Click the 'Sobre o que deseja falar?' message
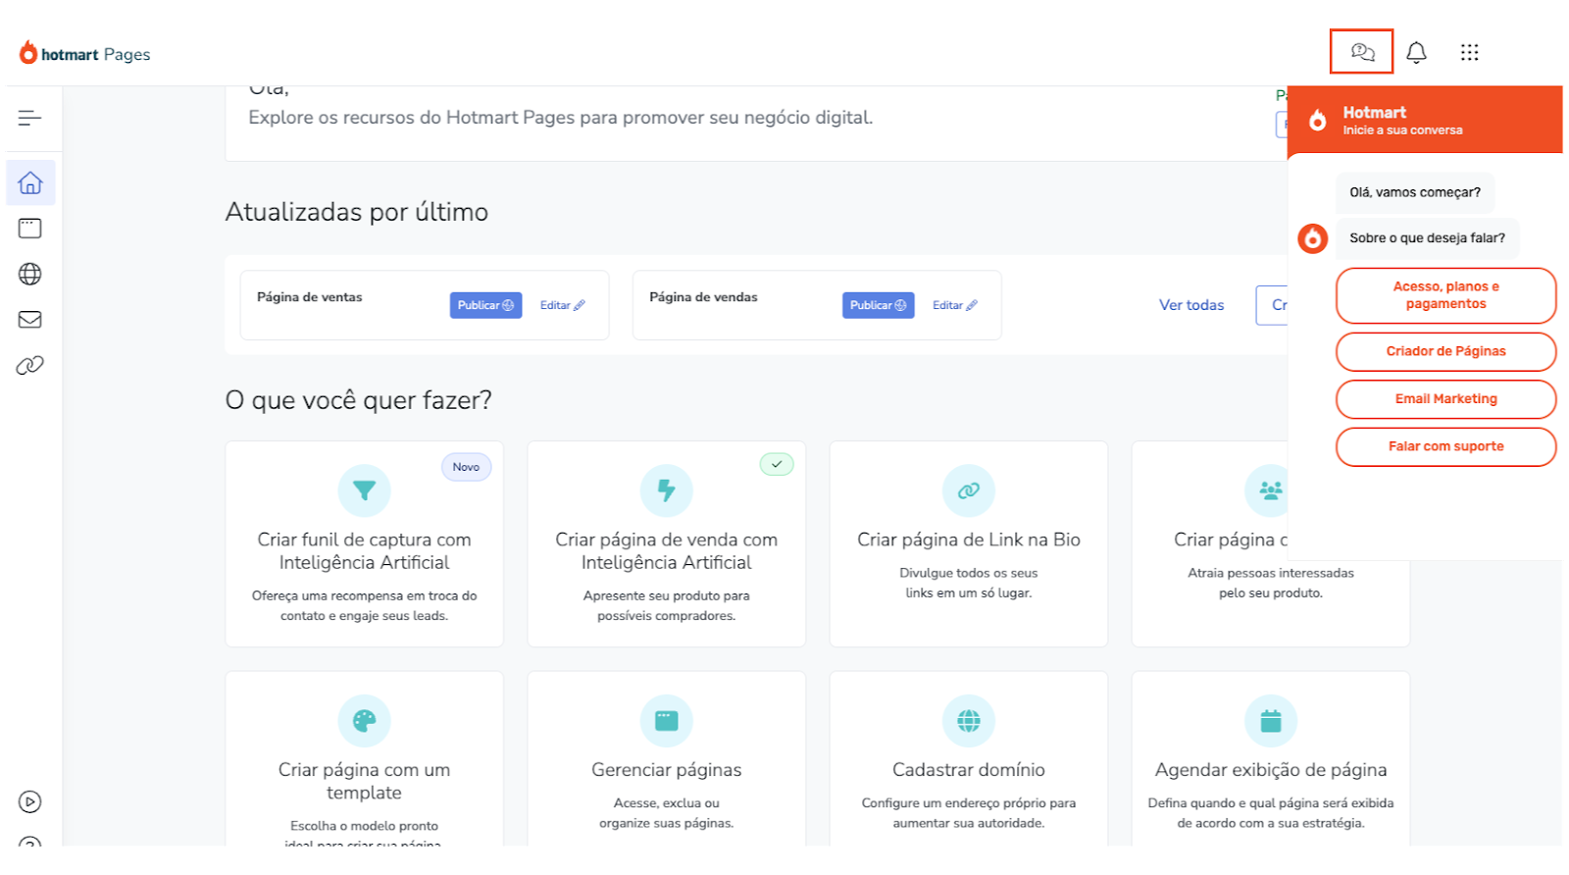The width and height of the screenshot is (1569, 875). (1427, 238)
